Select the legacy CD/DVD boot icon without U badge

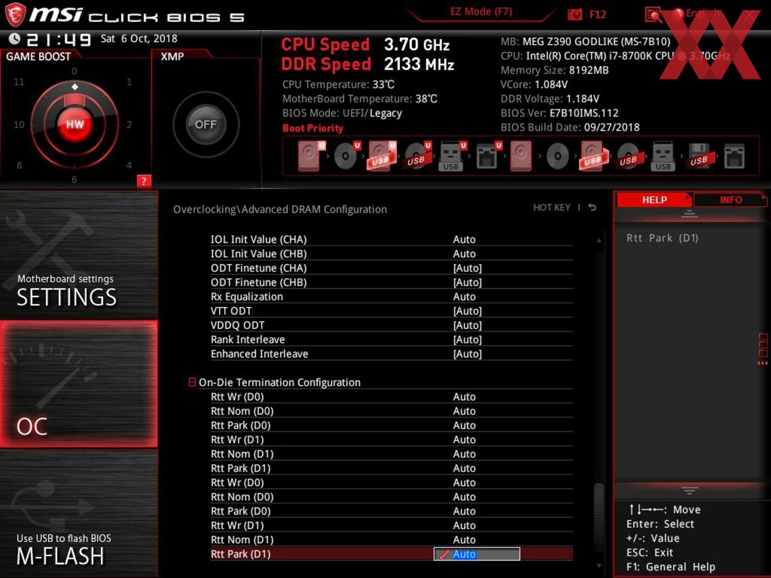coord(558,156)
